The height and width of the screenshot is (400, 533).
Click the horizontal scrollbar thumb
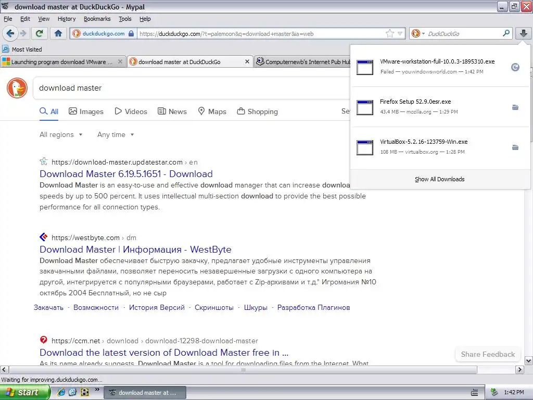tap(243, 370)
